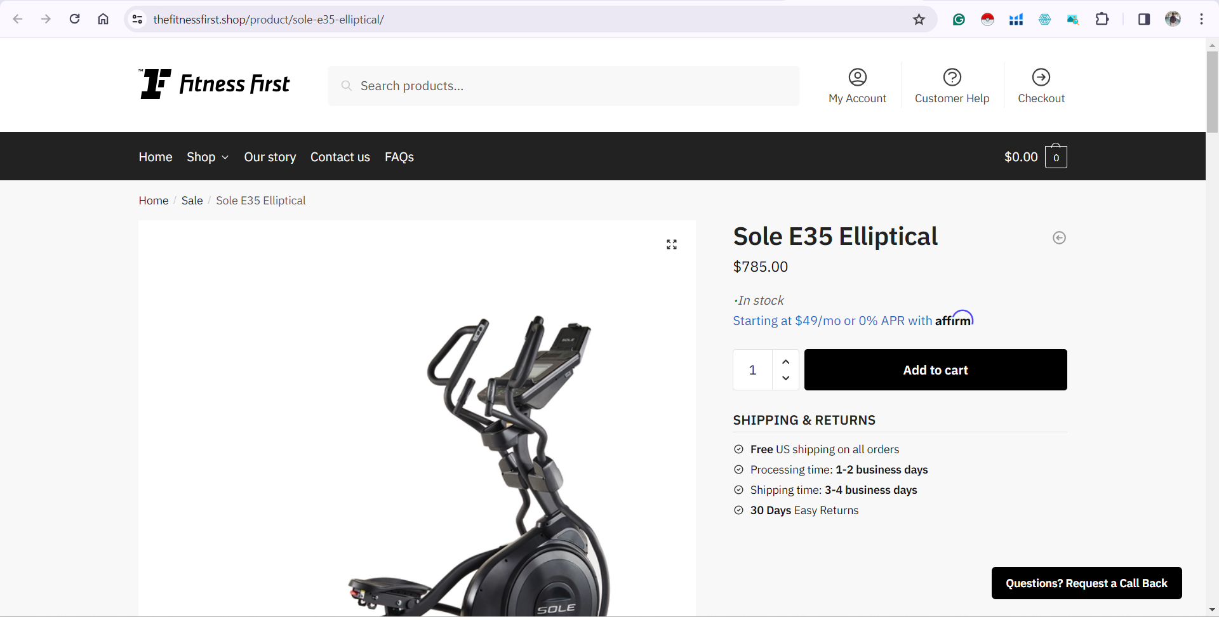The height and width of the screenshot is (617, 1219).
Task: Expand the Shop dropdown menu
Action: click(208, 157)
